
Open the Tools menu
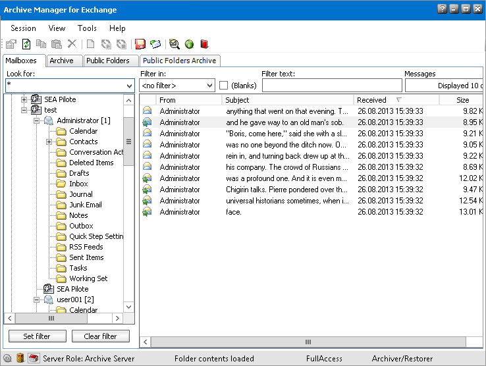point(87,28)
